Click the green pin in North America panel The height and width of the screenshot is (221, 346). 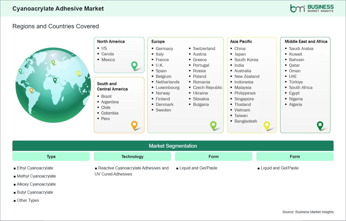[x=134, y=66]
